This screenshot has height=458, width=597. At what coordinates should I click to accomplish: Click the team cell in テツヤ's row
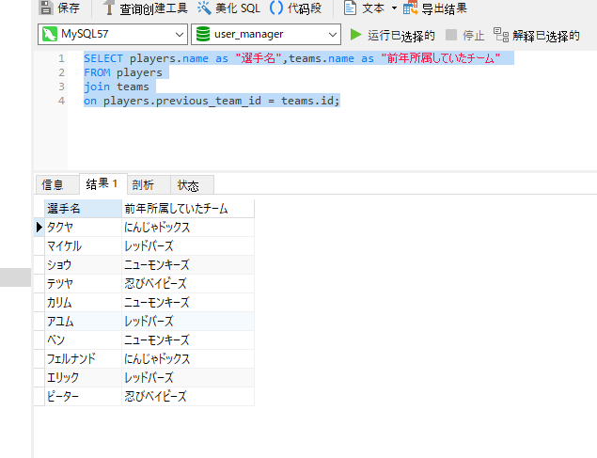[x=188, y=284]
